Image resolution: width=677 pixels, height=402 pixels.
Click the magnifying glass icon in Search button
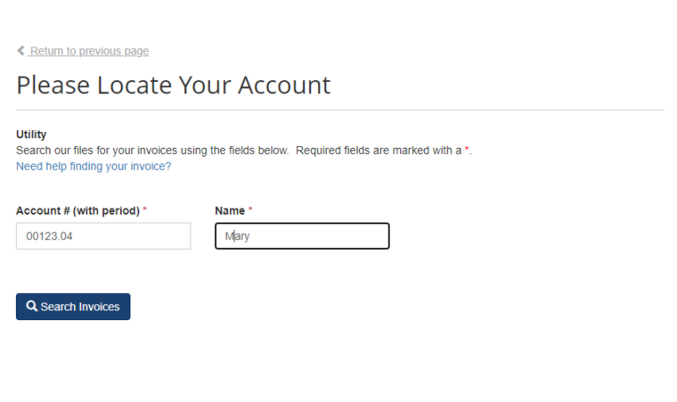tap(32, 306)
